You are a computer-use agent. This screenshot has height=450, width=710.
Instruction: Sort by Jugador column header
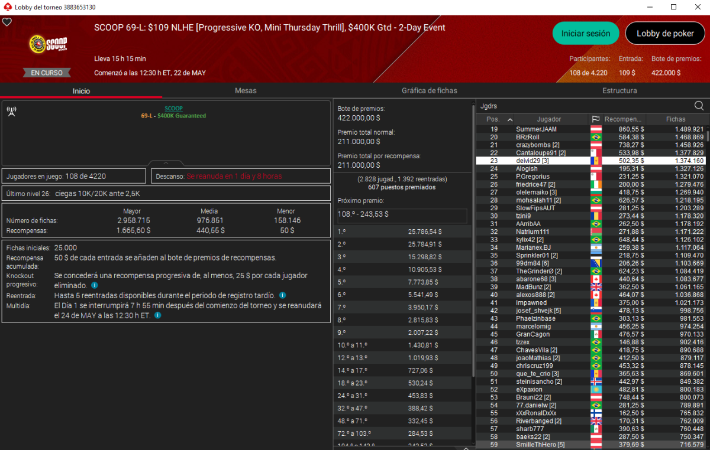click(549, 119)
